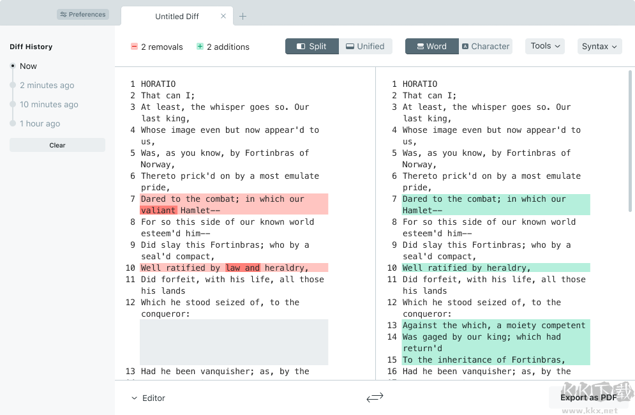Open the Tools dropdown

pos(545,46)
